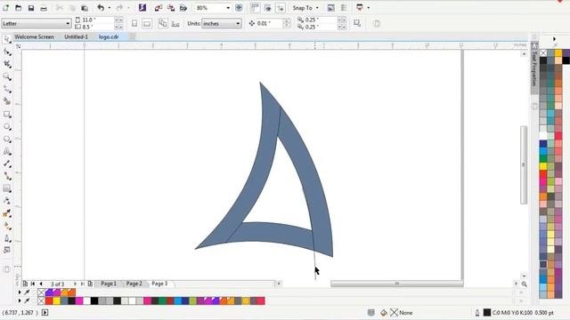
Task: Create a new document with the New icon
Action: [6, 8]
